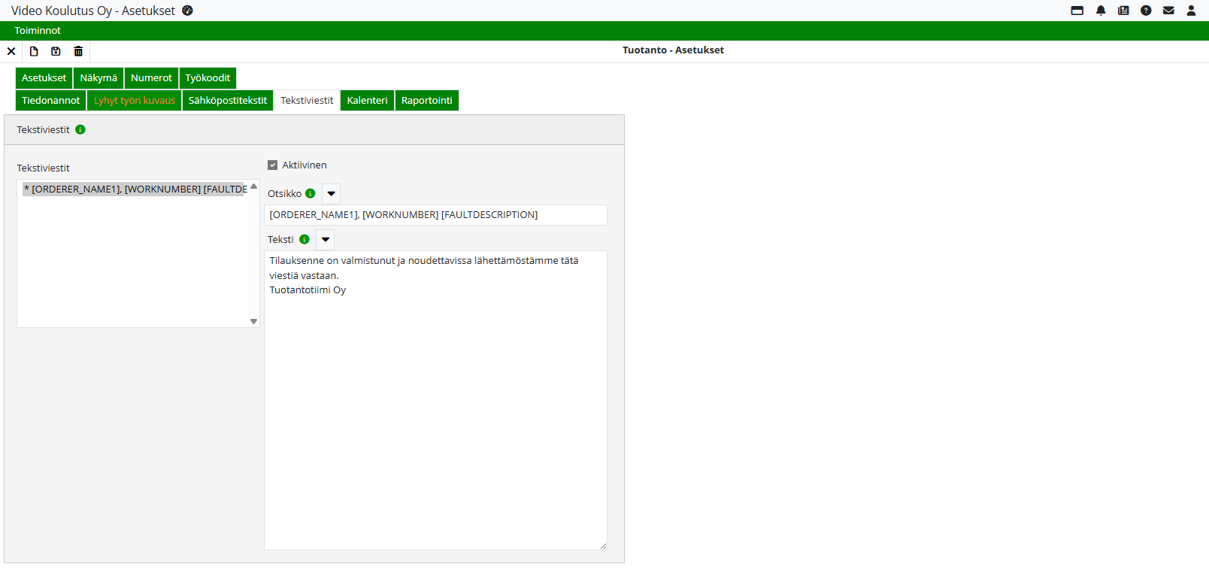Click the question mark help icon

click(x=1146, y=11)
